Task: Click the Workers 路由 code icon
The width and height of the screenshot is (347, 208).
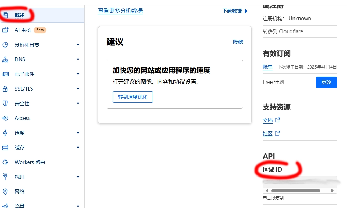Action: [5, 162]
